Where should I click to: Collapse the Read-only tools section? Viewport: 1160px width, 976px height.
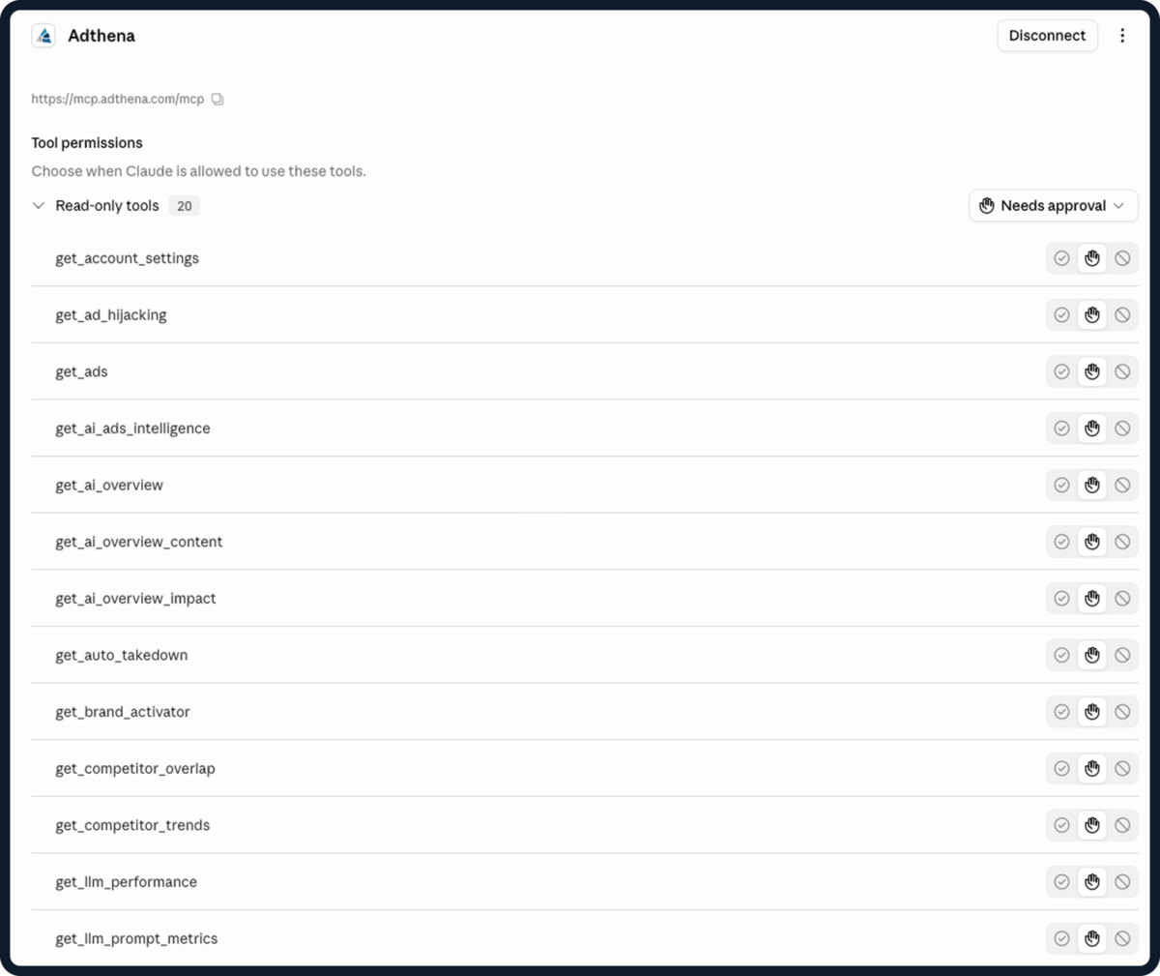pos(39,206)
